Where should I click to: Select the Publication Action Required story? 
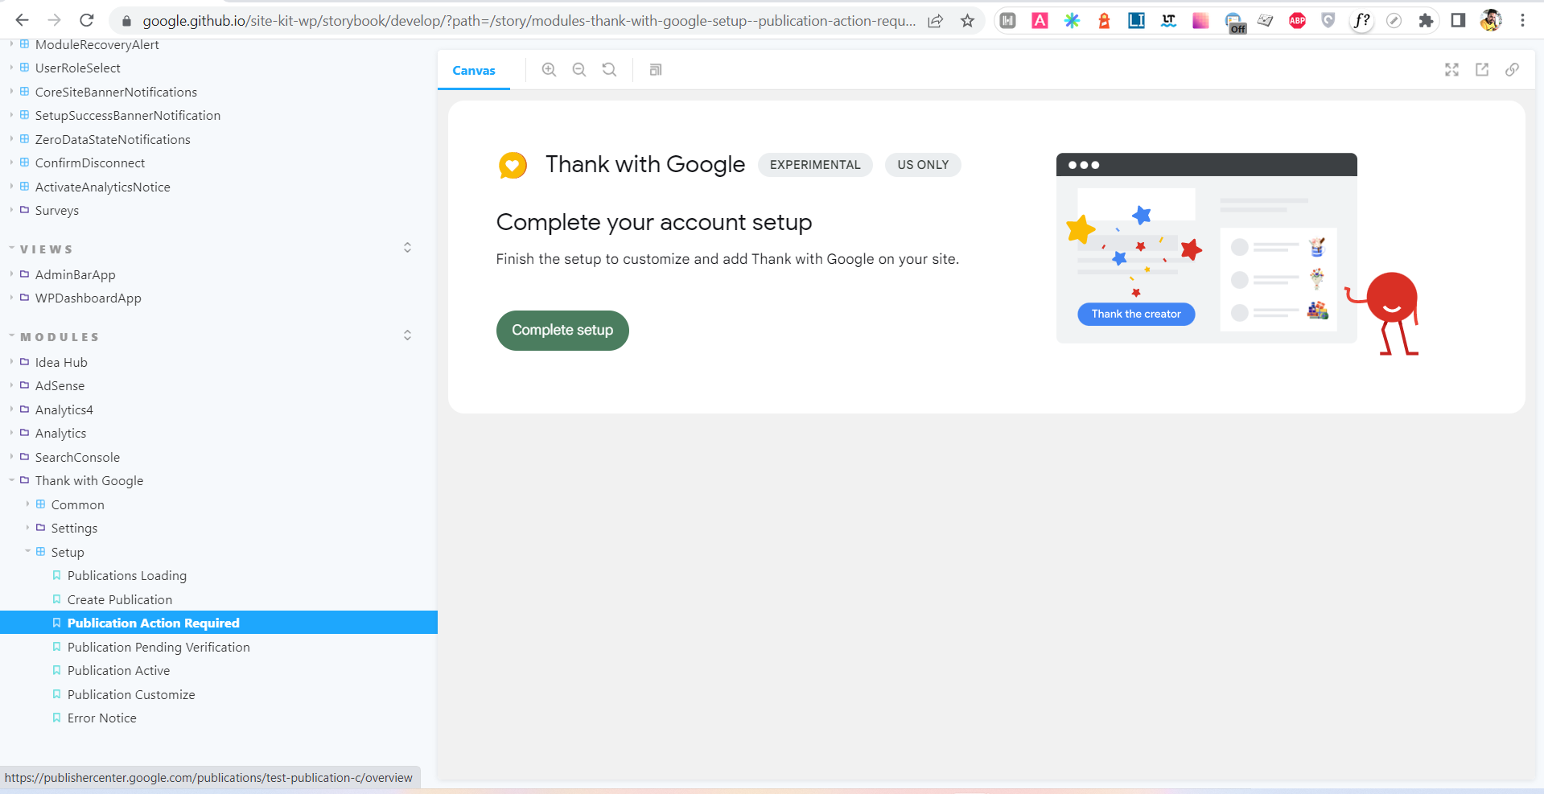pyautogui.click(x=219, y=623)
